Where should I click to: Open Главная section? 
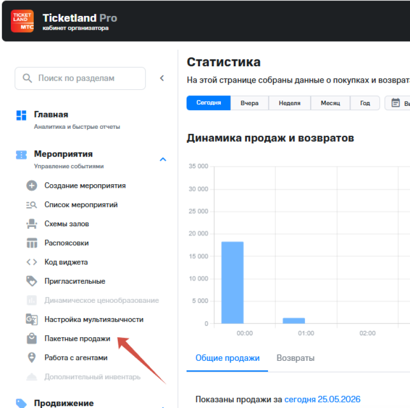tap(51, 114)
